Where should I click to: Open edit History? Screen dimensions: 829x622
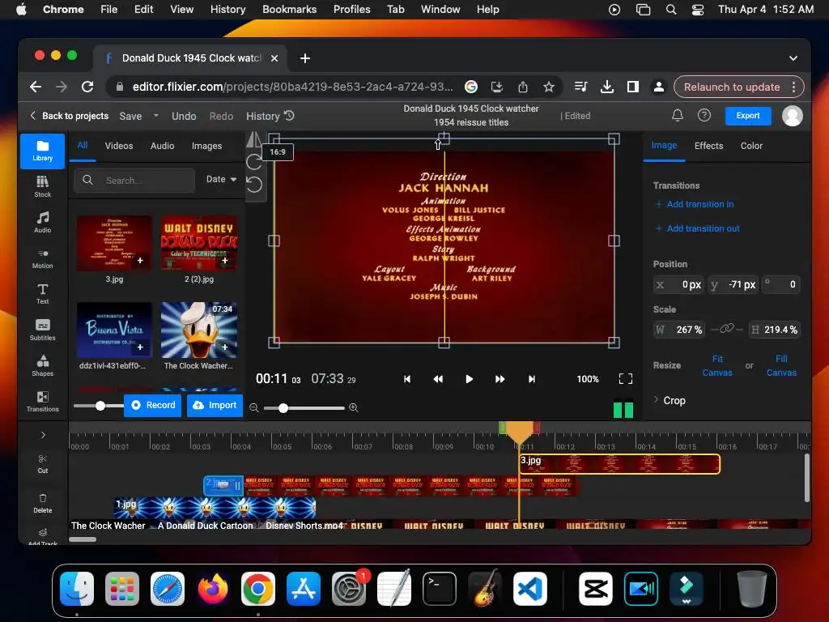[x=270, y=116]
